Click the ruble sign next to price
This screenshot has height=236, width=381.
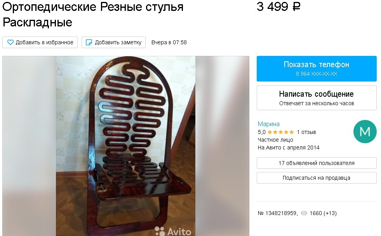[x=296, y=7]
